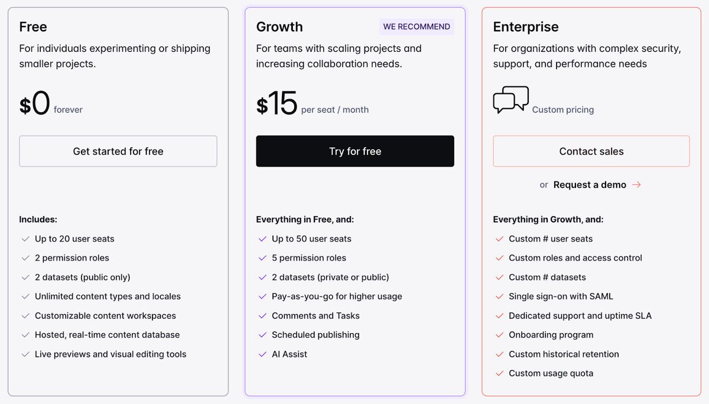
Task: Select the Dedicated support and uptime SLA item
Action: (580, 316)
